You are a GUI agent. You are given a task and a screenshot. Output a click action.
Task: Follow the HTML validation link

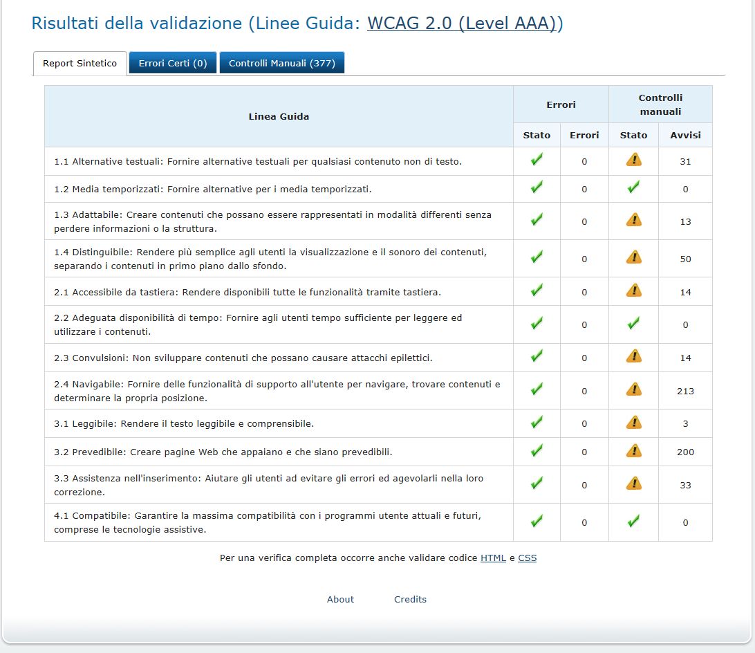coord(493,558)
